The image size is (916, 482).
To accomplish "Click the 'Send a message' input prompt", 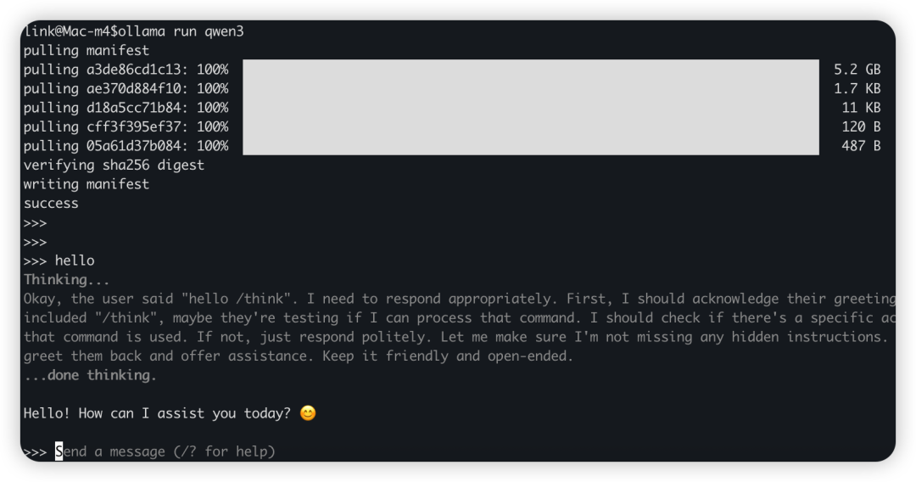I will [x=165, y=451].
